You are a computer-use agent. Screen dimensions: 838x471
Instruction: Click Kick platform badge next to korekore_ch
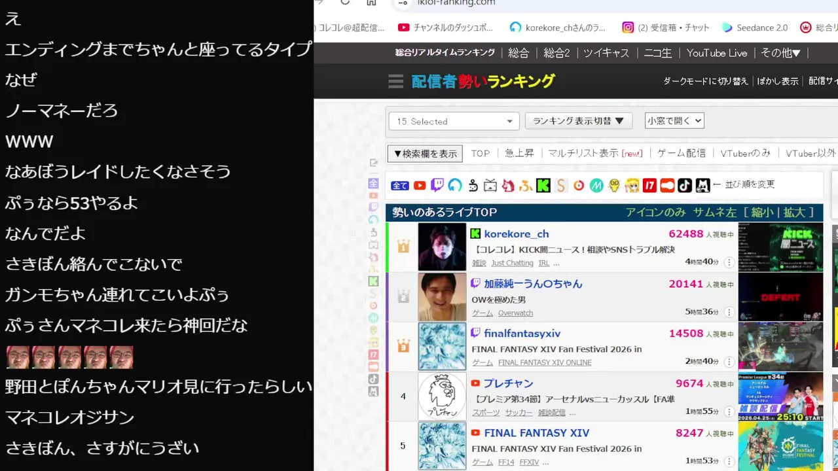tap(476, 234)
